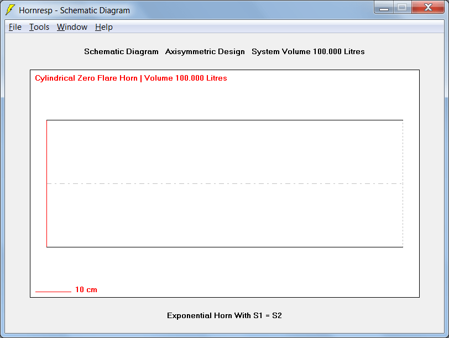The image size is (449, 338).
Task: Click the 'Volume 100.000 Litres' red text
Action: (x=186, y=78)
